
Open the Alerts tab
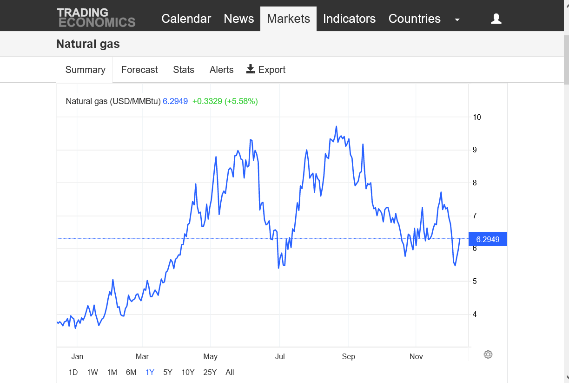click(x=221, y=70)
